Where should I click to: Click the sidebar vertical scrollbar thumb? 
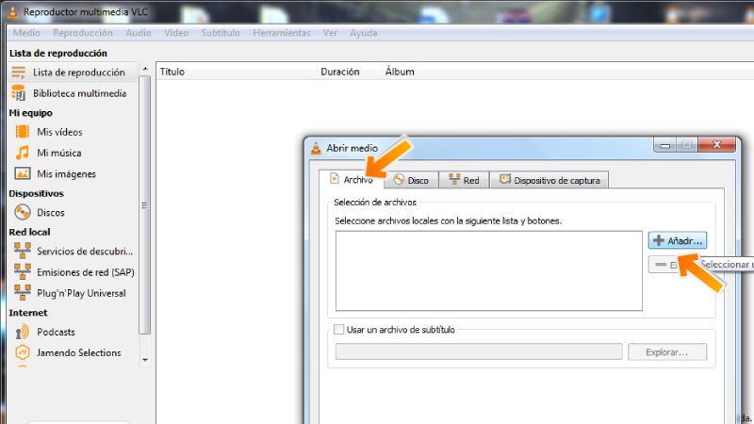coord(145,204)
